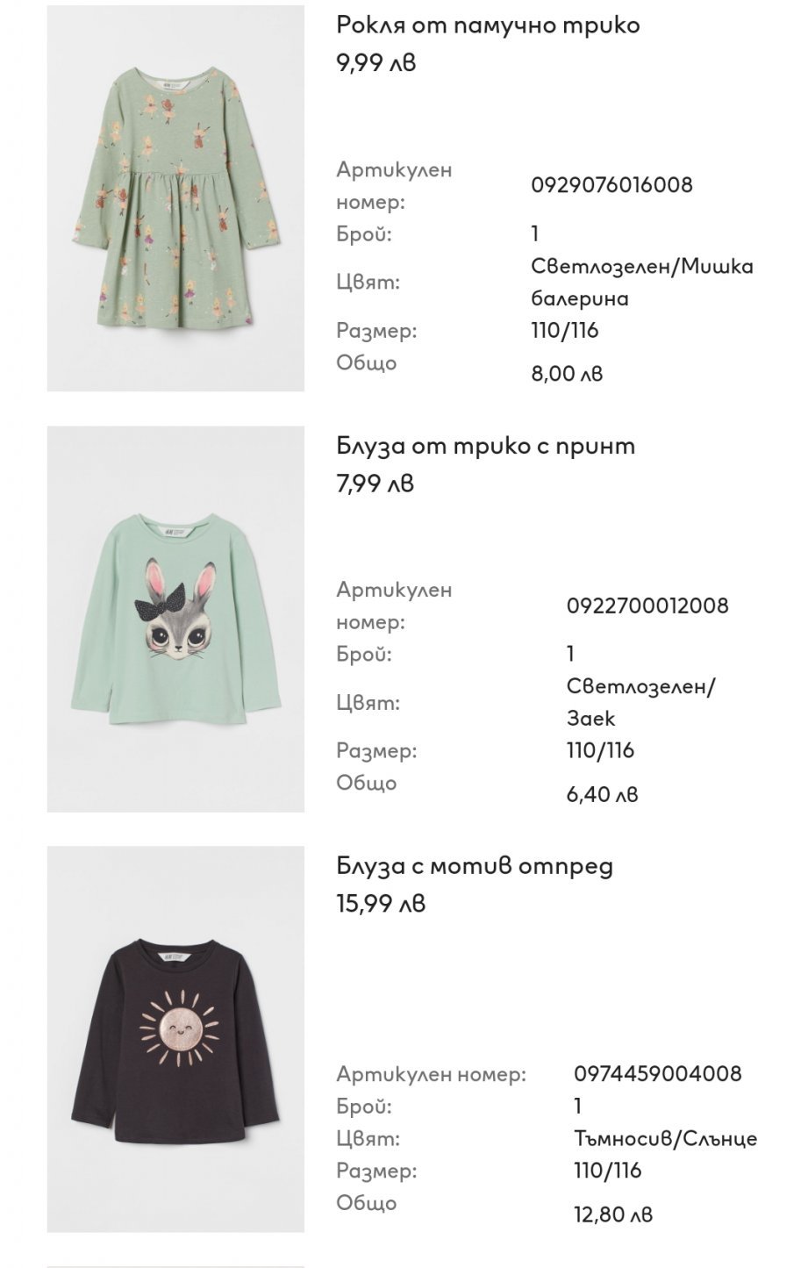
Task: Click the title Блуза от трико с принт
Action: point(485,446)
